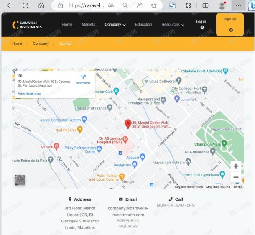Click the Luna Park parking marker
Viewport: 255px width, 235px height.
tap(177, 99)
